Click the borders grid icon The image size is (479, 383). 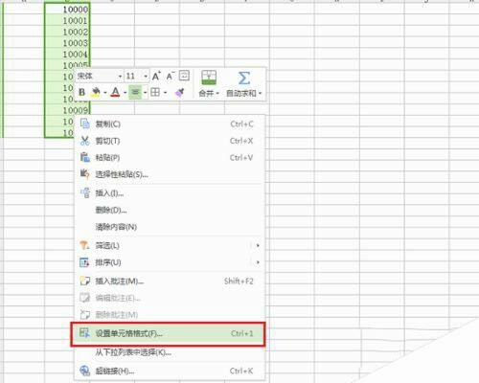(155, 92)
